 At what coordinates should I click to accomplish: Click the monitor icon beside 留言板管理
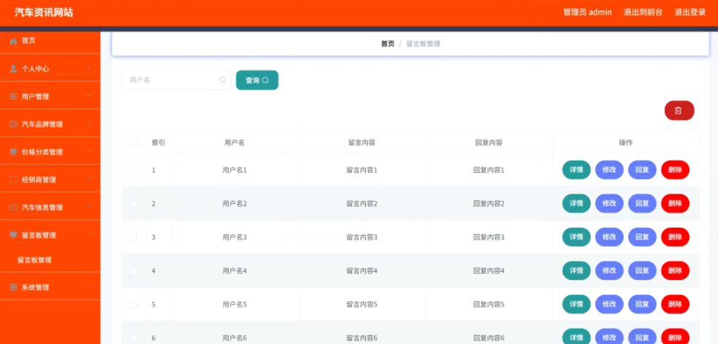[13, 235]
